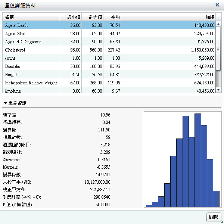Sort by the 最大值 column header
This screenshot has height=224, width=224.
(92, 17)
